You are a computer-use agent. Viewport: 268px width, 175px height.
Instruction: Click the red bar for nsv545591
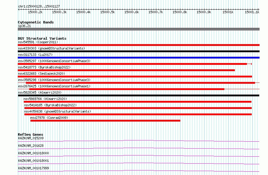(139, 45)
